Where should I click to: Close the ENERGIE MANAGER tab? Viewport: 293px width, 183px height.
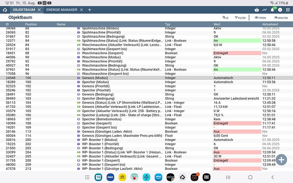(x=82, y=10)
